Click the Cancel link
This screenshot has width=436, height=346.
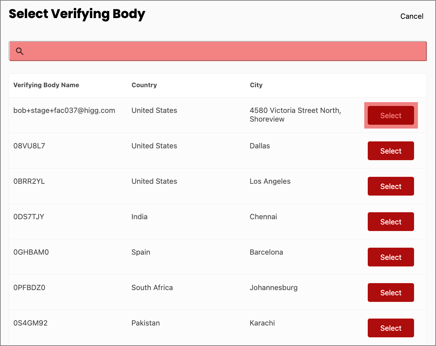(412, 16)
